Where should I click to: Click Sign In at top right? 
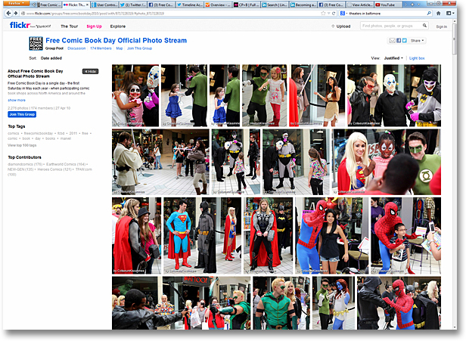pos(441,26)
